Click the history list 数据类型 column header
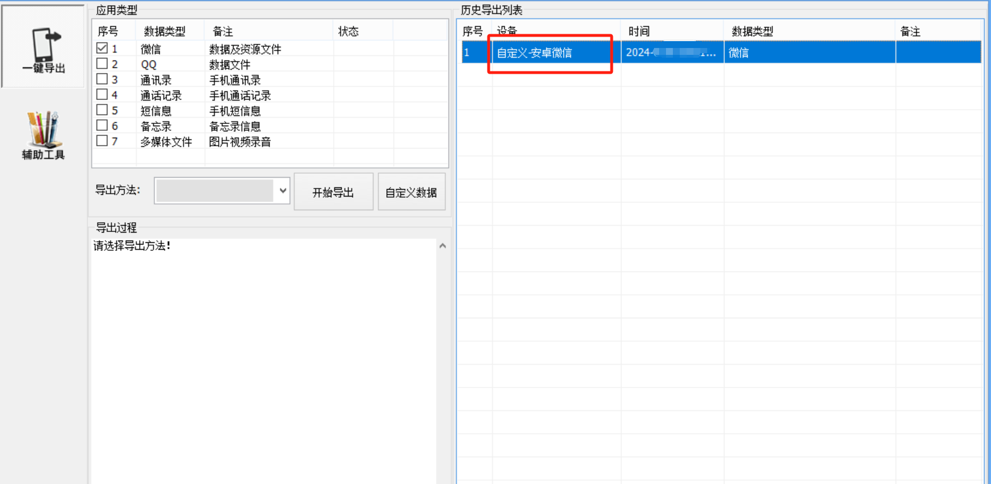The height and width of the screenshot is (484, 991). click(752, 31)
